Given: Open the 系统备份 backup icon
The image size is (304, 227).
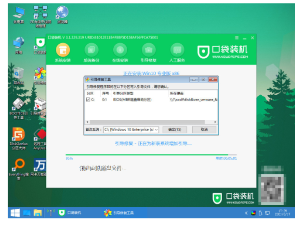Looking at the screenshot, I should pyautogui.click(x=91, y=50).
